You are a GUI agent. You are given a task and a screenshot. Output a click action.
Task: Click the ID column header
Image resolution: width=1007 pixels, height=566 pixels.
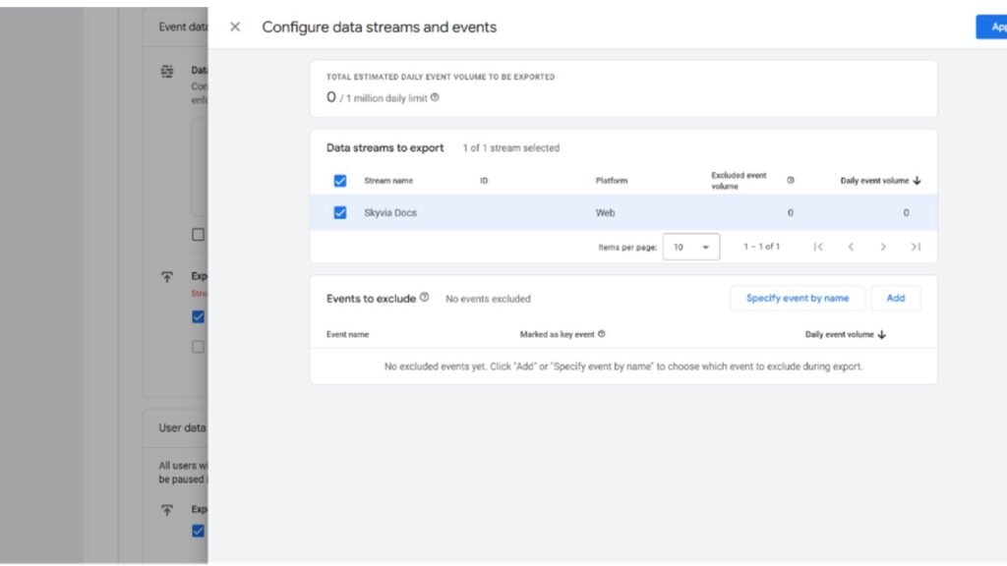(484, 181)
